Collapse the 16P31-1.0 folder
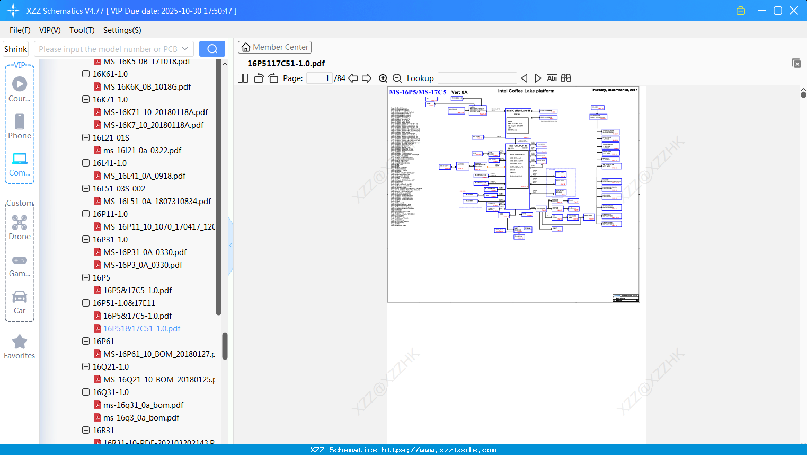 86,239
